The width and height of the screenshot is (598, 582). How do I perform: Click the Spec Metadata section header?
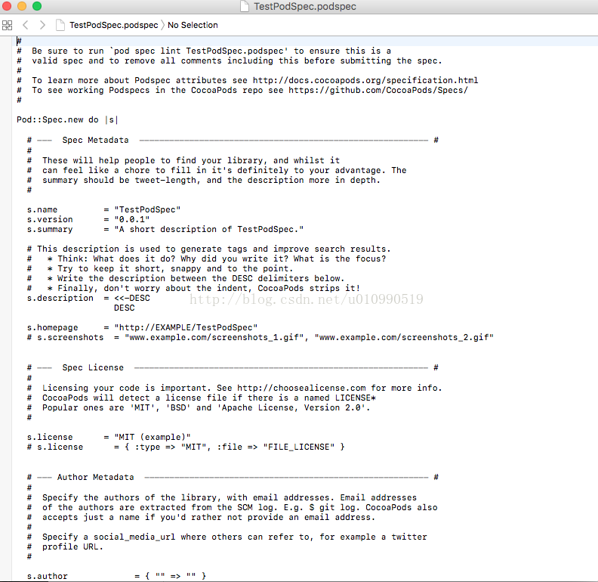click(233, 140)
